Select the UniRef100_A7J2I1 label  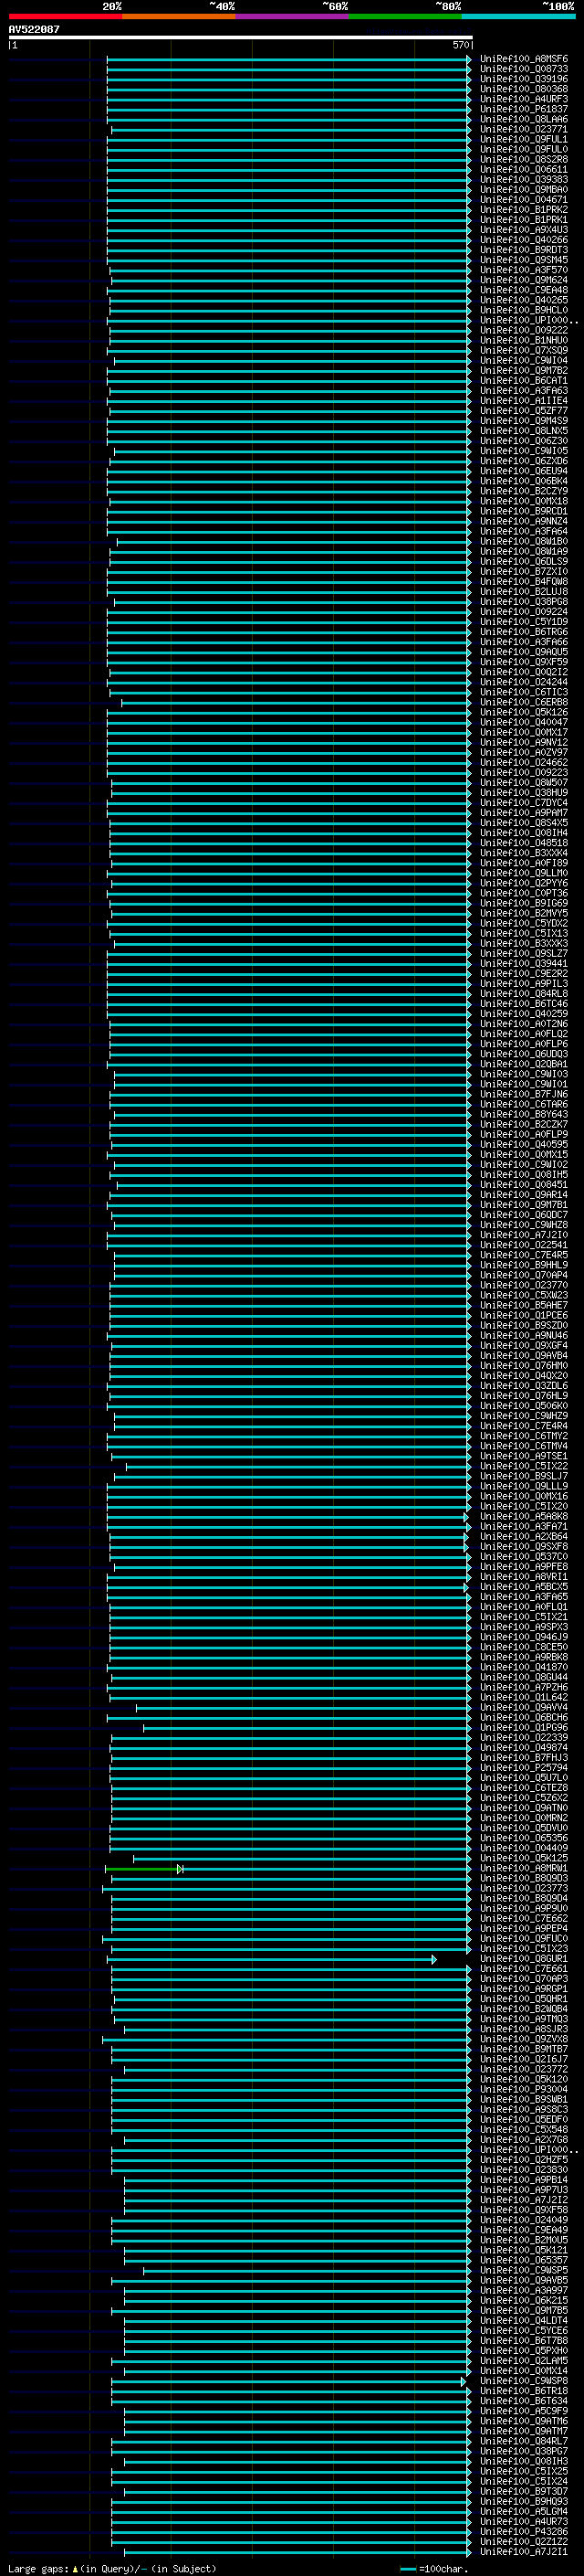pos(524,2551)
